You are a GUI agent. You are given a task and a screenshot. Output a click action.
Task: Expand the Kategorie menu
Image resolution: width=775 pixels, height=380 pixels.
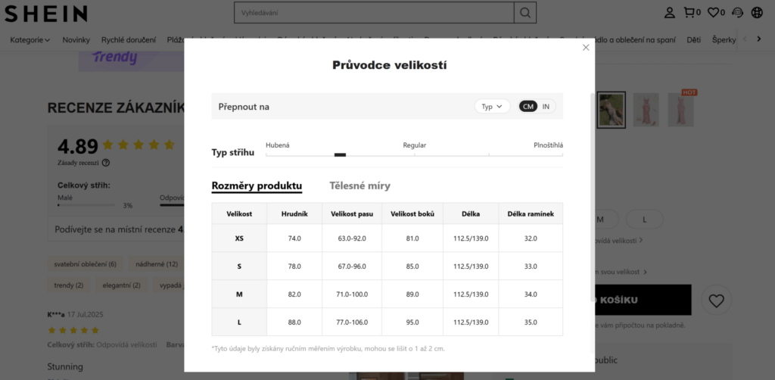[30, 39]
